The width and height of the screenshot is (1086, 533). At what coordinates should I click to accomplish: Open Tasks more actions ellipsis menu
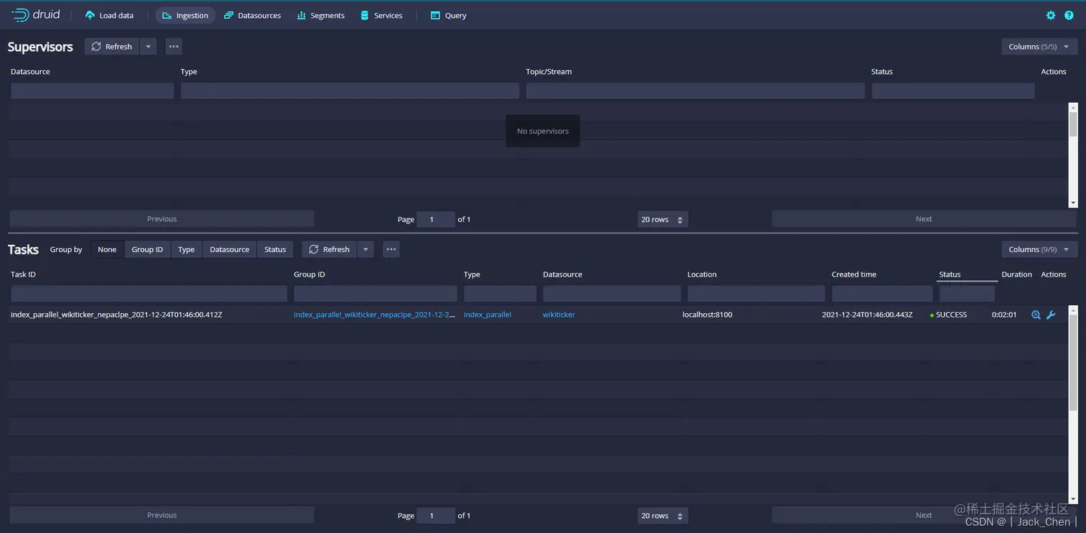pyautogui.click(x=391, y=249)
